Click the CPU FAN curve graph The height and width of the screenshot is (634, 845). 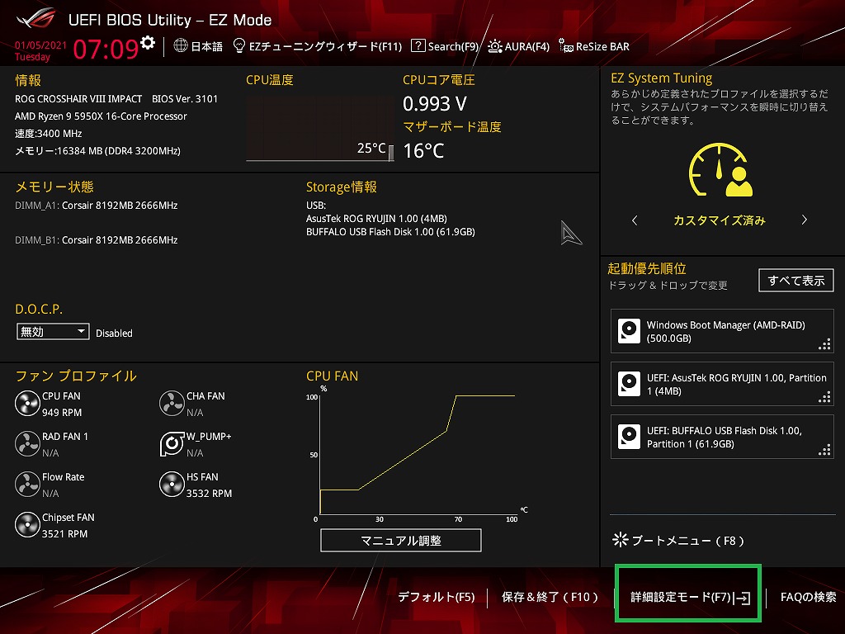click(x=418, y=455)
